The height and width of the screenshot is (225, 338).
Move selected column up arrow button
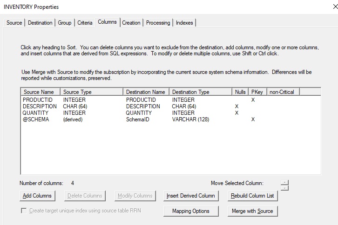[285, 182]
